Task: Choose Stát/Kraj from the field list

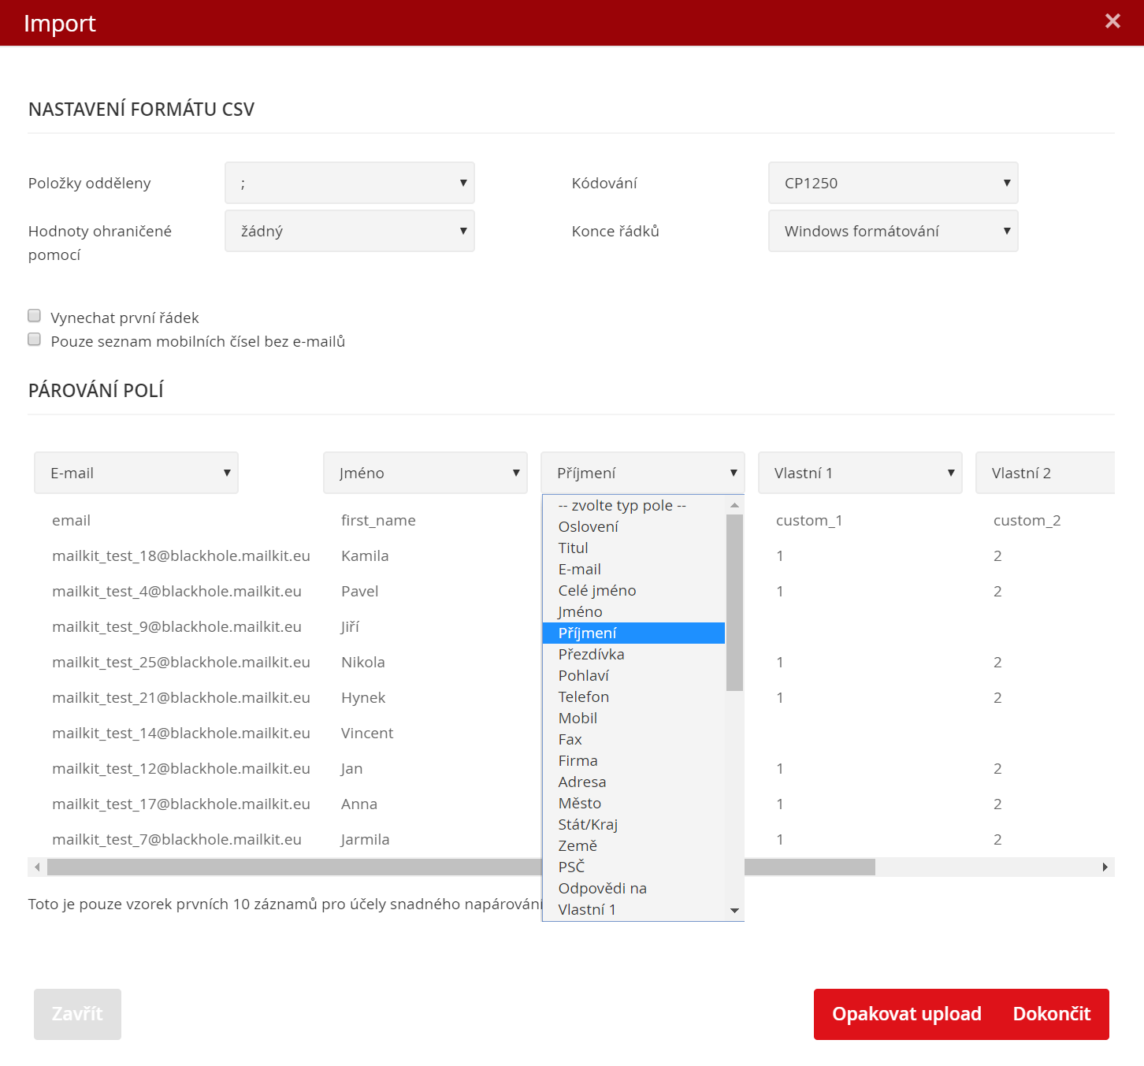Action: coord(633,825)
